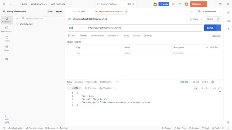Search within the response body
This screenshot has height=130, width=232.
207,88
